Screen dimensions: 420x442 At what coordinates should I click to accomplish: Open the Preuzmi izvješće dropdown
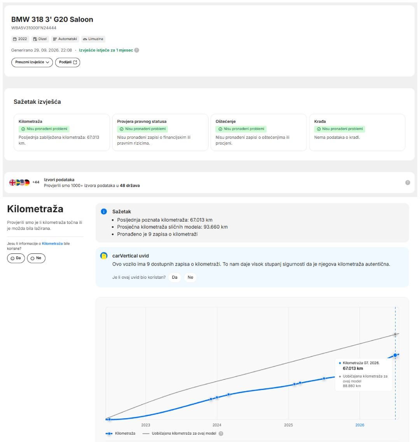click(32, 62)
